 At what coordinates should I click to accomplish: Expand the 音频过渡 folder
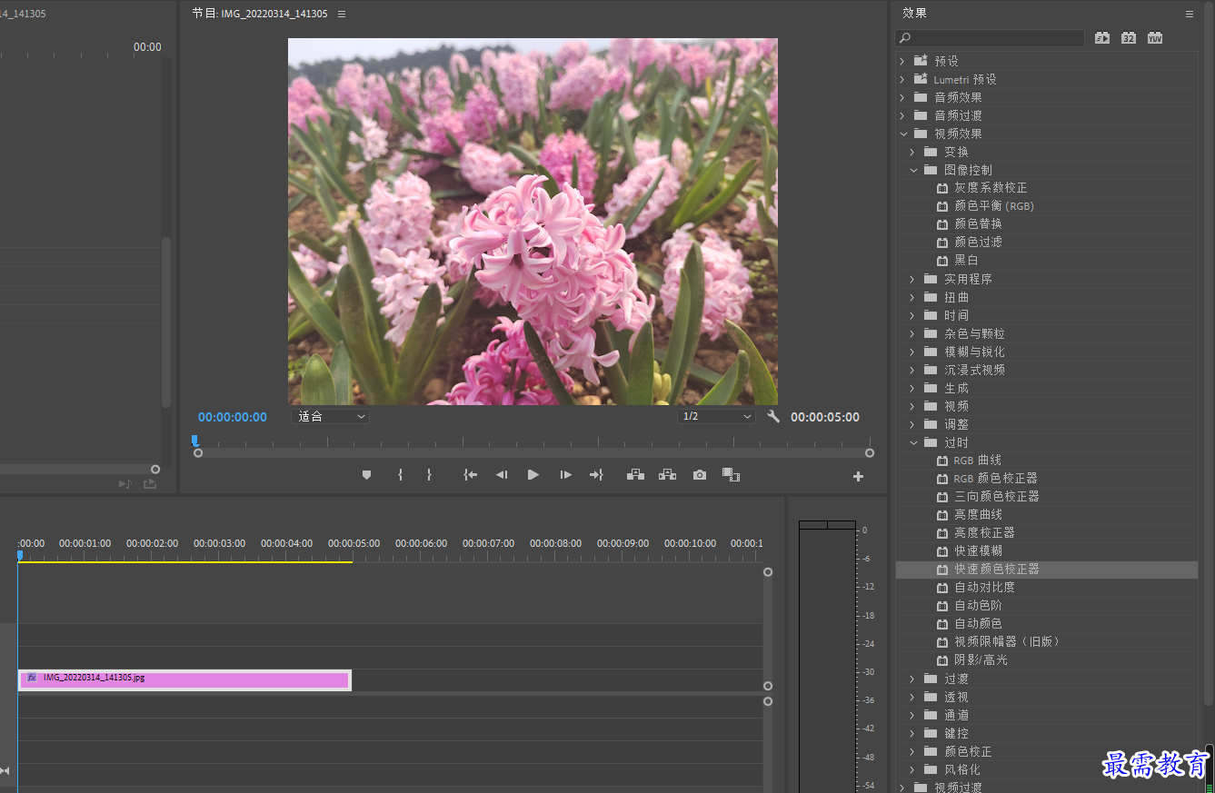902,115
